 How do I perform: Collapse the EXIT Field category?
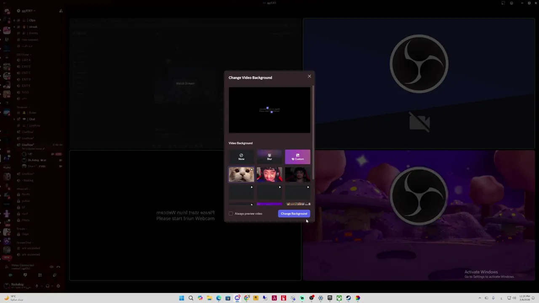pyautogui.click(x=23, y=54)
